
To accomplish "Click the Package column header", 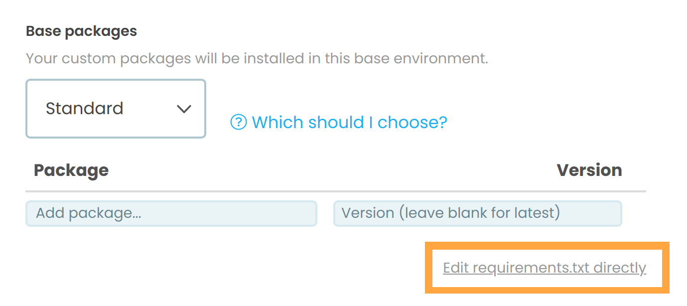I will 71,170.
